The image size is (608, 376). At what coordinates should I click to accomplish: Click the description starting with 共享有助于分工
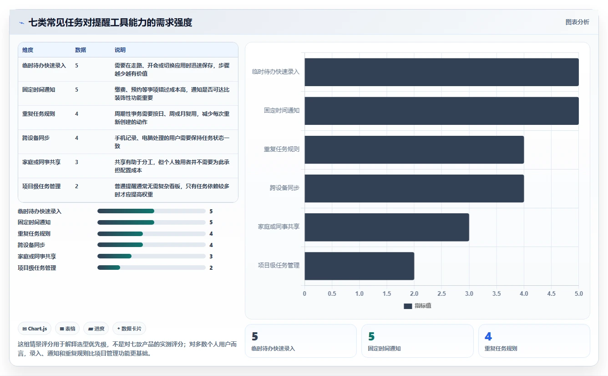point(172,166)
